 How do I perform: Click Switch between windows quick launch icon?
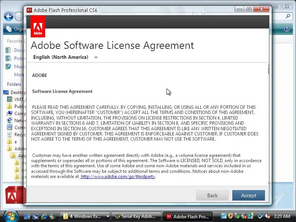(35, 216)
